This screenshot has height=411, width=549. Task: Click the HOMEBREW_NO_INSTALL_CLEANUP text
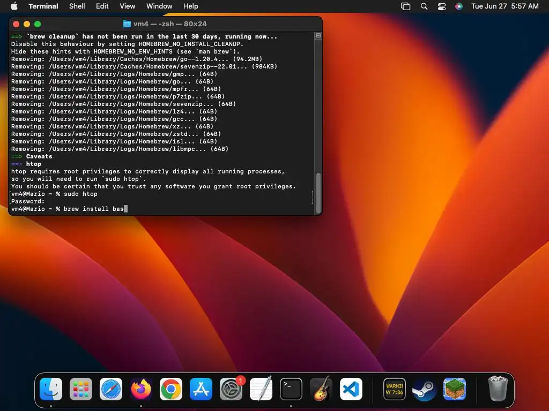(189, 44)
